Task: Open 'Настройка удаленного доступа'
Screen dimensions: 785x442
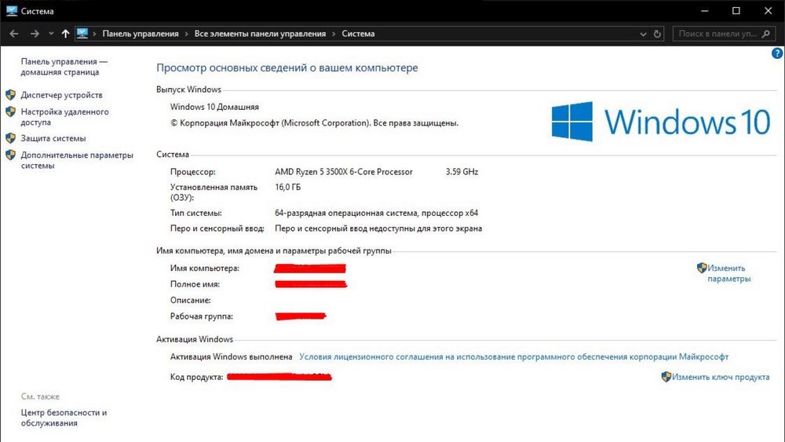Action: [x=64, y=117]
